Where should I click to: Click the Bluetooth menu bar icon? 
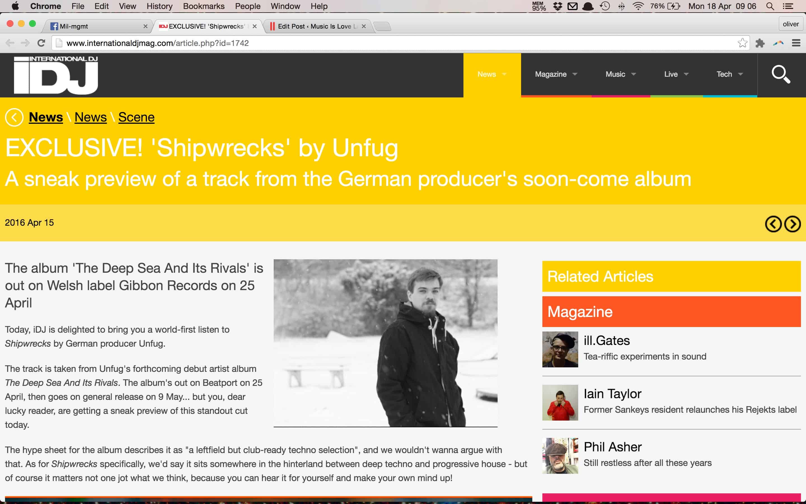coord(621,6)
